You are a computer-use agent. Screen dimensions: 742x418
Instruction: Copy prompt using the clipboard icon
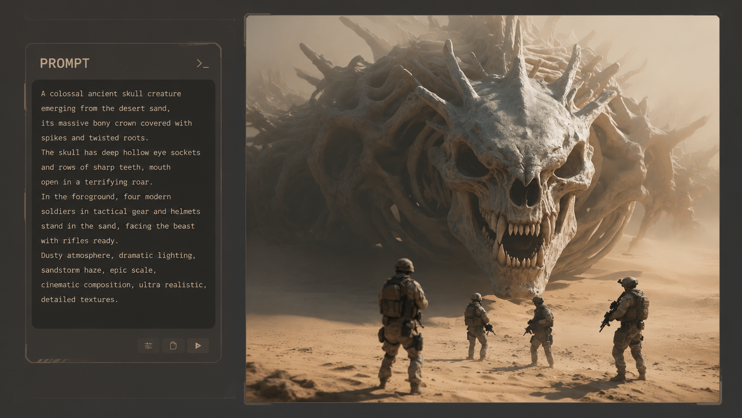coord(173,346)
